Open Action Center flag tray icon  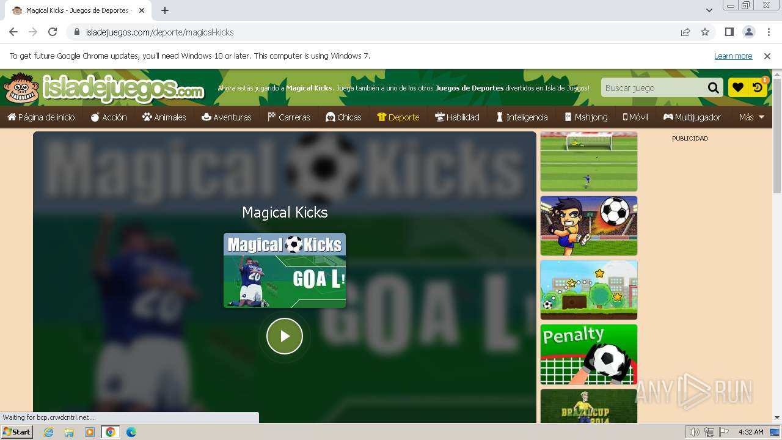tap(723, 432)
